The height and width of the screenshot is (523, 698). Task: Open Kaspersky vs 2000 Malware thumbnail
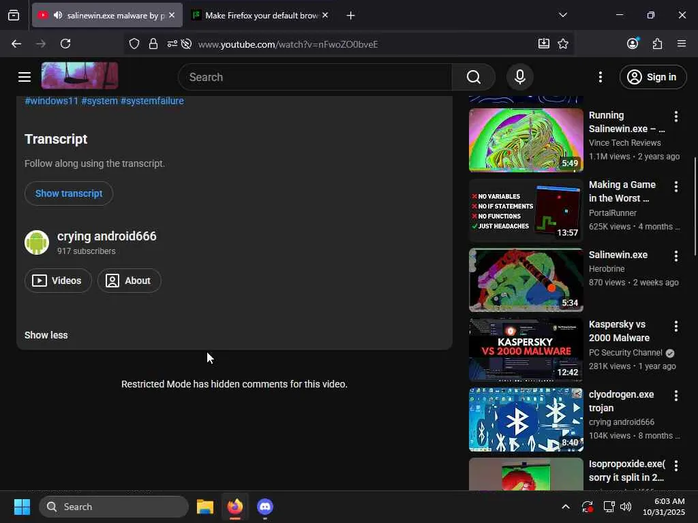click(526, 349)
